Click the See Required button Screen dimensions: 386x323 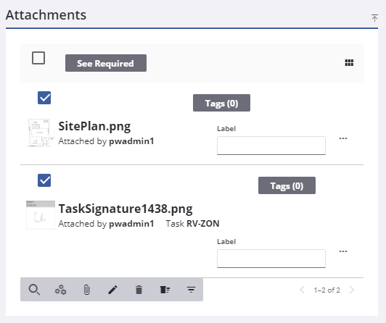tap(106, 63)
